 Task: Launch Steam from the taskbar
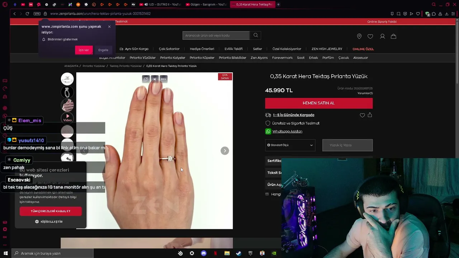(238, 253)
